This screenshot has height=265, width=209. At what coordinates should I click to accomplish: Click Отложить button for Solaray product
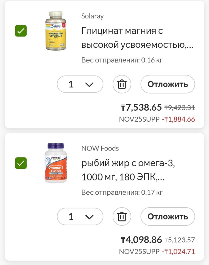[167, 85]
